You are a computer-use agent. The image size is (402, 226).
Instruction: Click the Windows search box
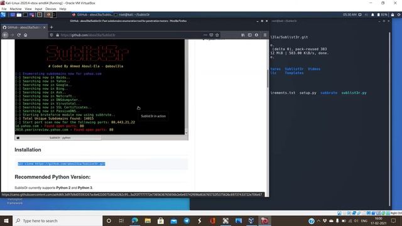pos(57,220)
